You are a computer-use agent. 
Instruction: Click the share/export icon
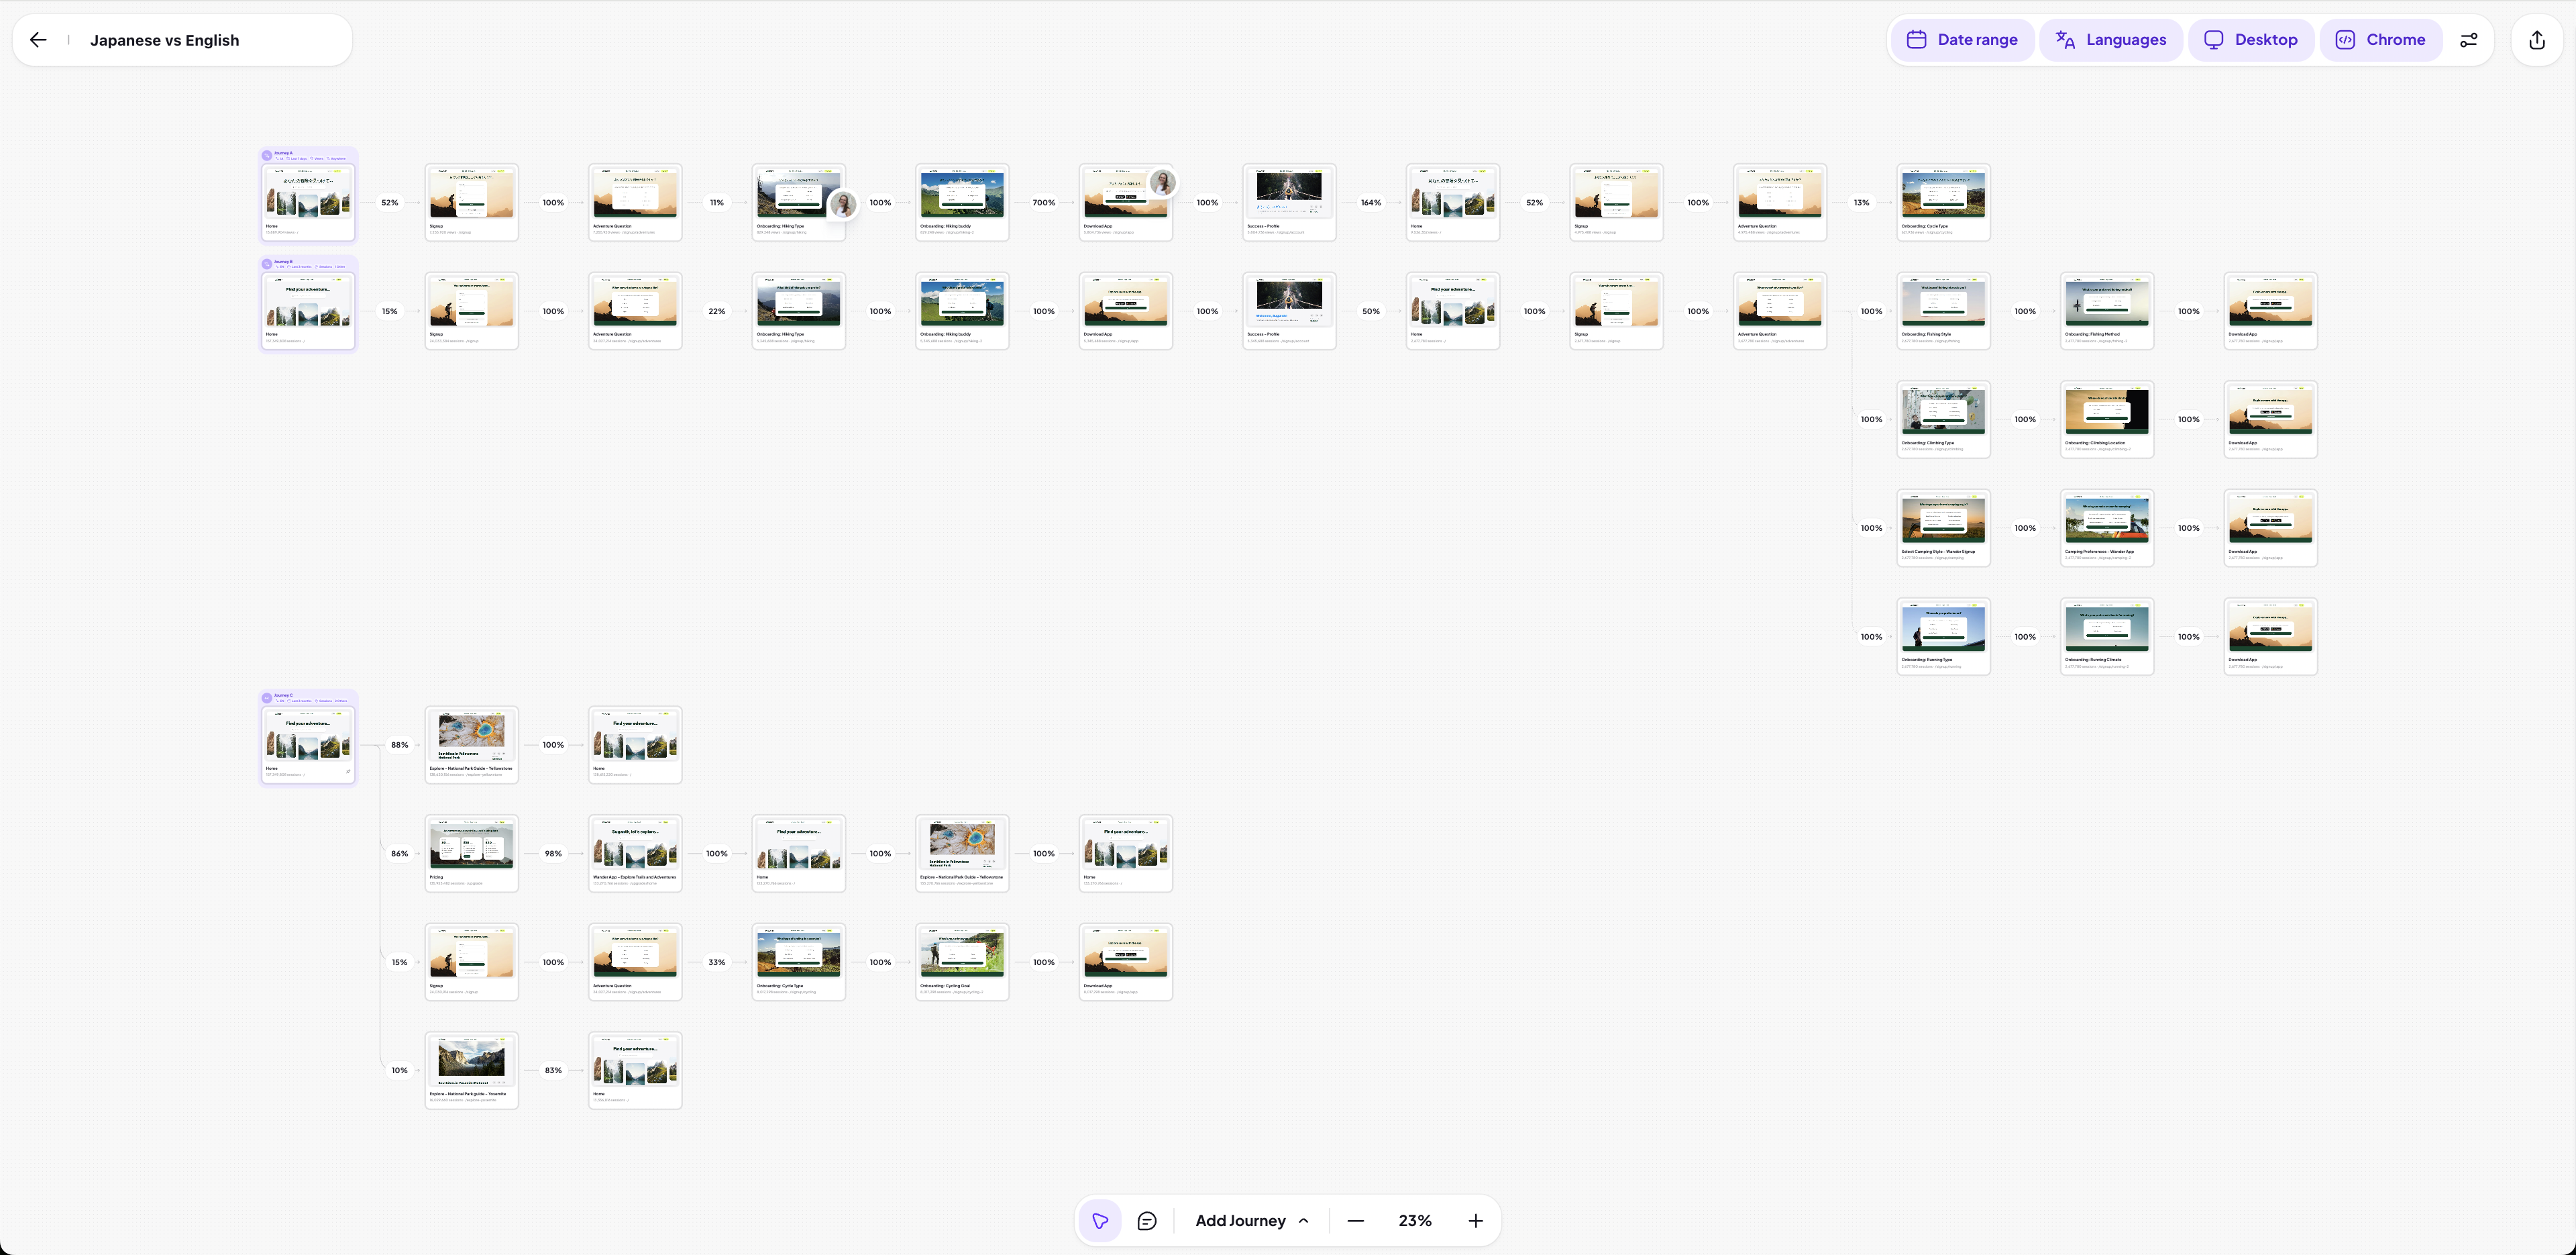[x=2536, y=40]
